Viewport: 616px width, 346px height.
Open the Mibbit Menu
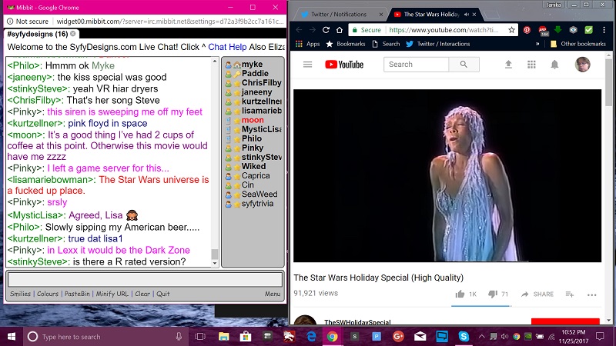click(273, 294)
